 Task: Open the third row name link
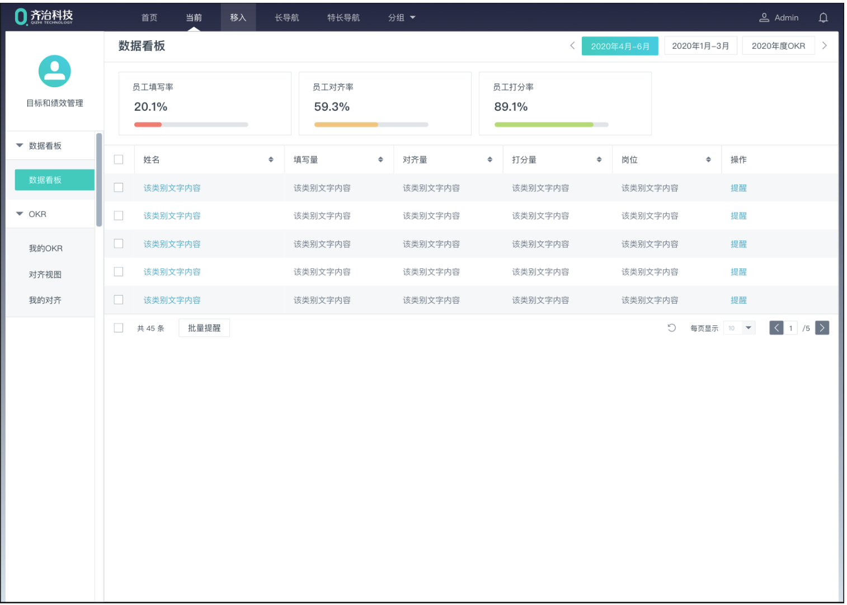tap(172, 244)
